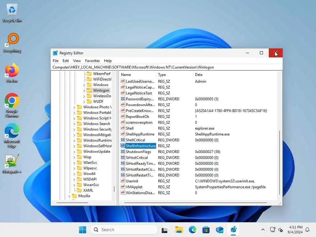Expand the WUDF key node
Screen dimensions: 316x237
(84, 102)
